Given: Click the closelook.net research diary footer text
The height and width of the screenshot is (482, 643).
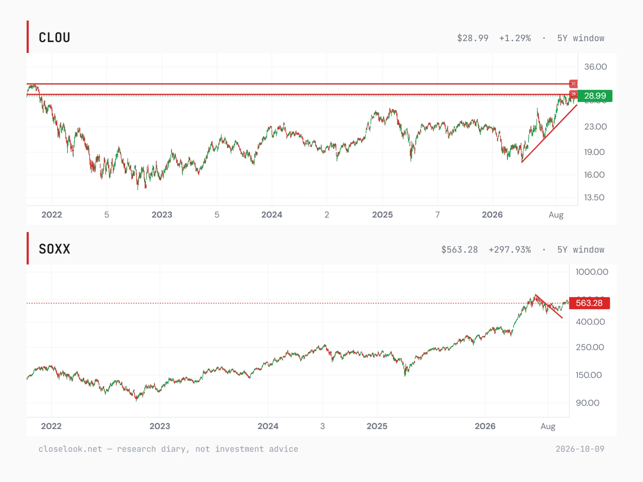Looking at the screenshot, I should (x=168, y=449).
